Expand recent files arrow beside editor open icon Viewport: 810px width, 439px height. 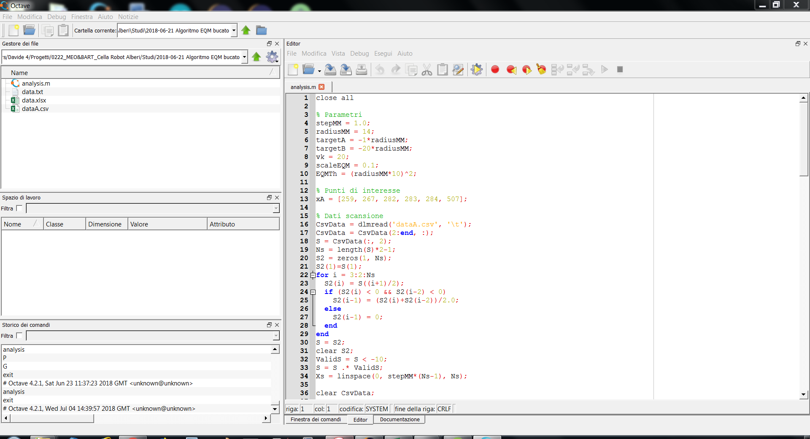(319, 71)
